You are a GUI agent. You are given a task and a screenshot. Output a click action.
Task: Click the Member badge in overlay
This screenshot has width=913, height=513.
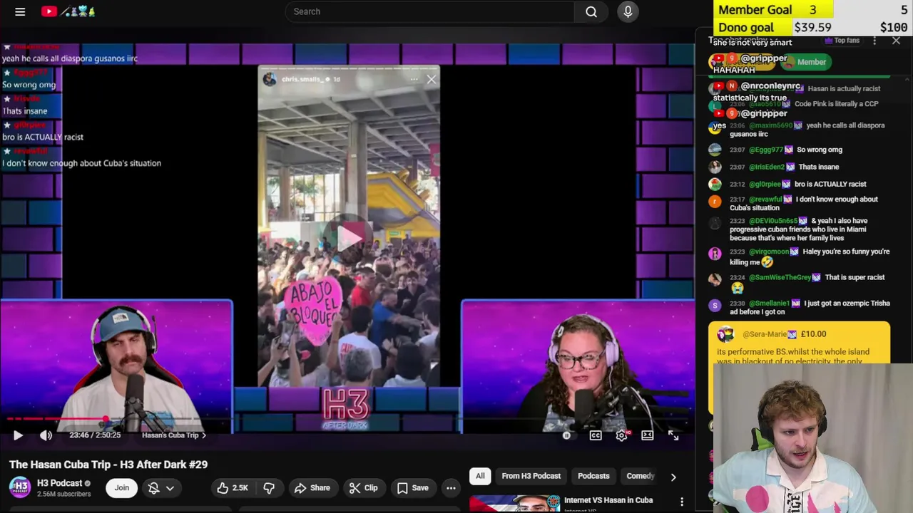click(x=807, y=62)
